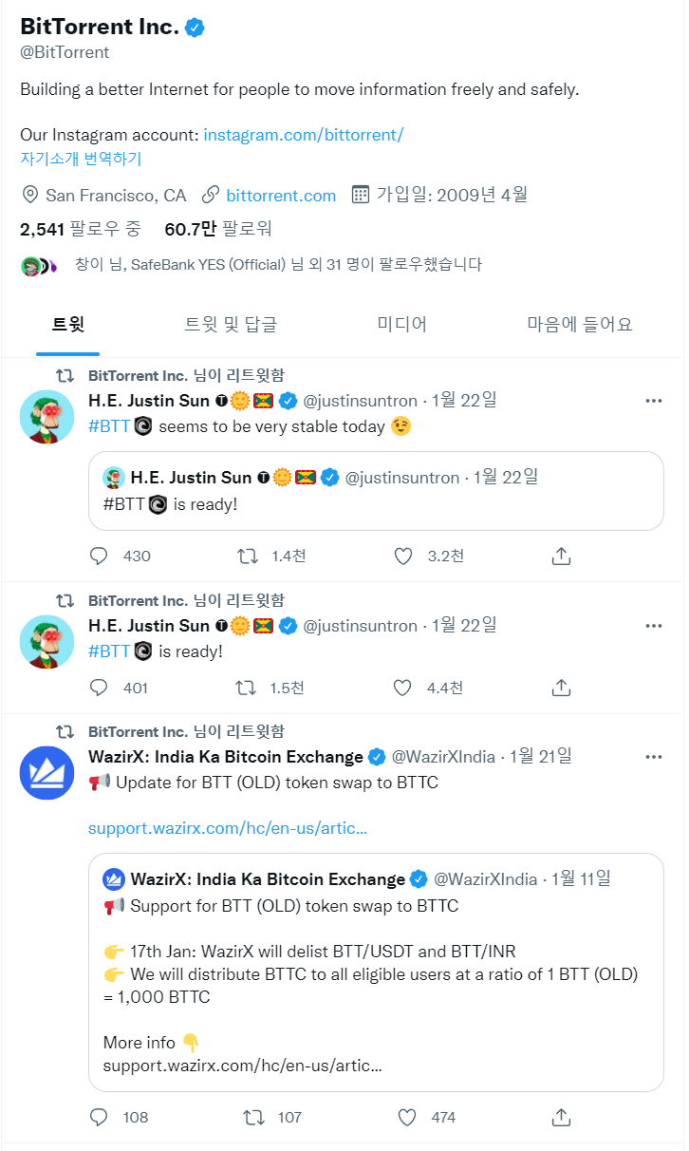Click the calendar icon beside 가입일
This screenshot has height=1151, width=689.
pyautogui.click(x=362, y=195)
